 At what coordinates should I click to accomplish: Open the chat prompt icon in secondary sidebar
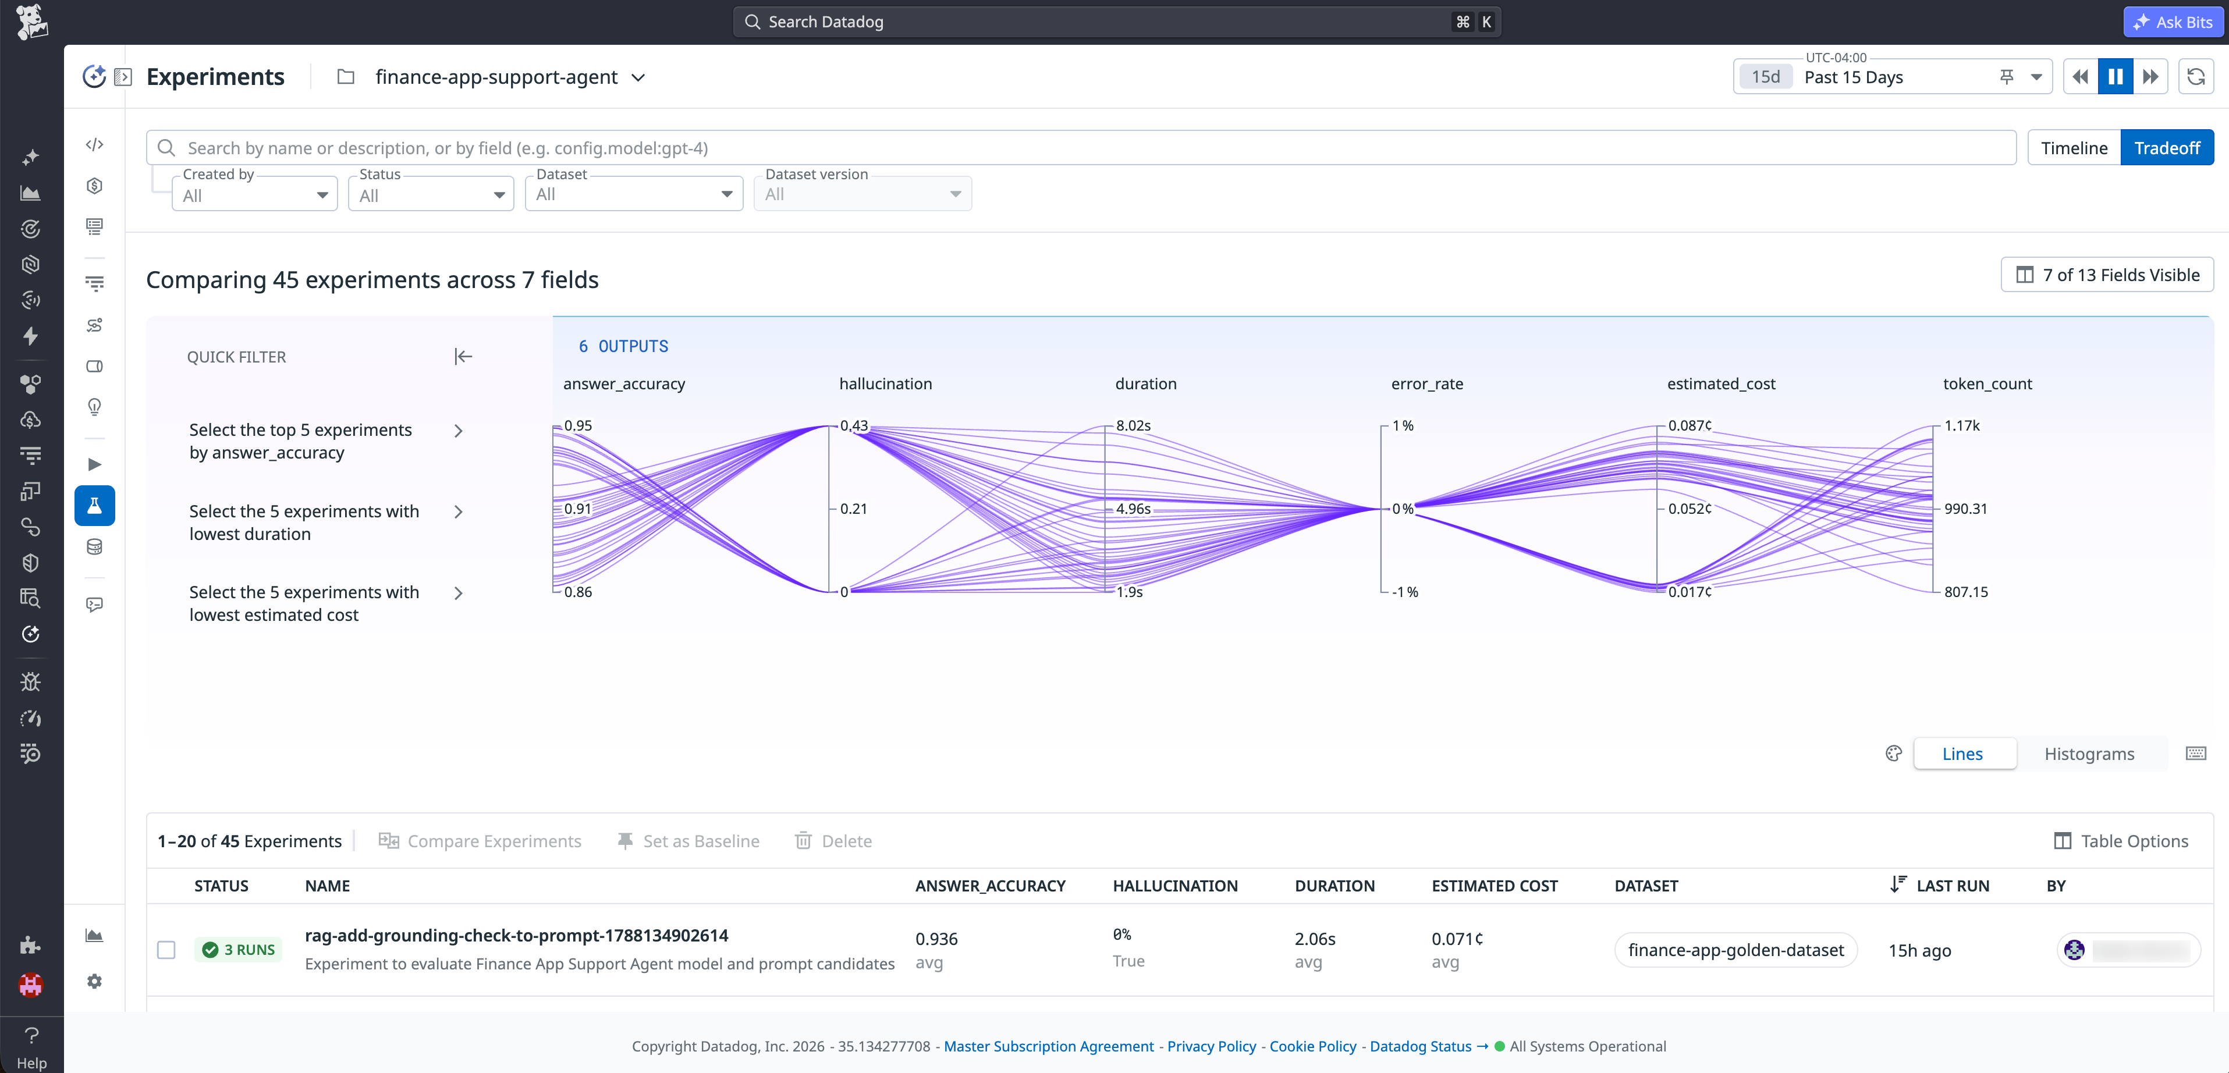point(95,604)
